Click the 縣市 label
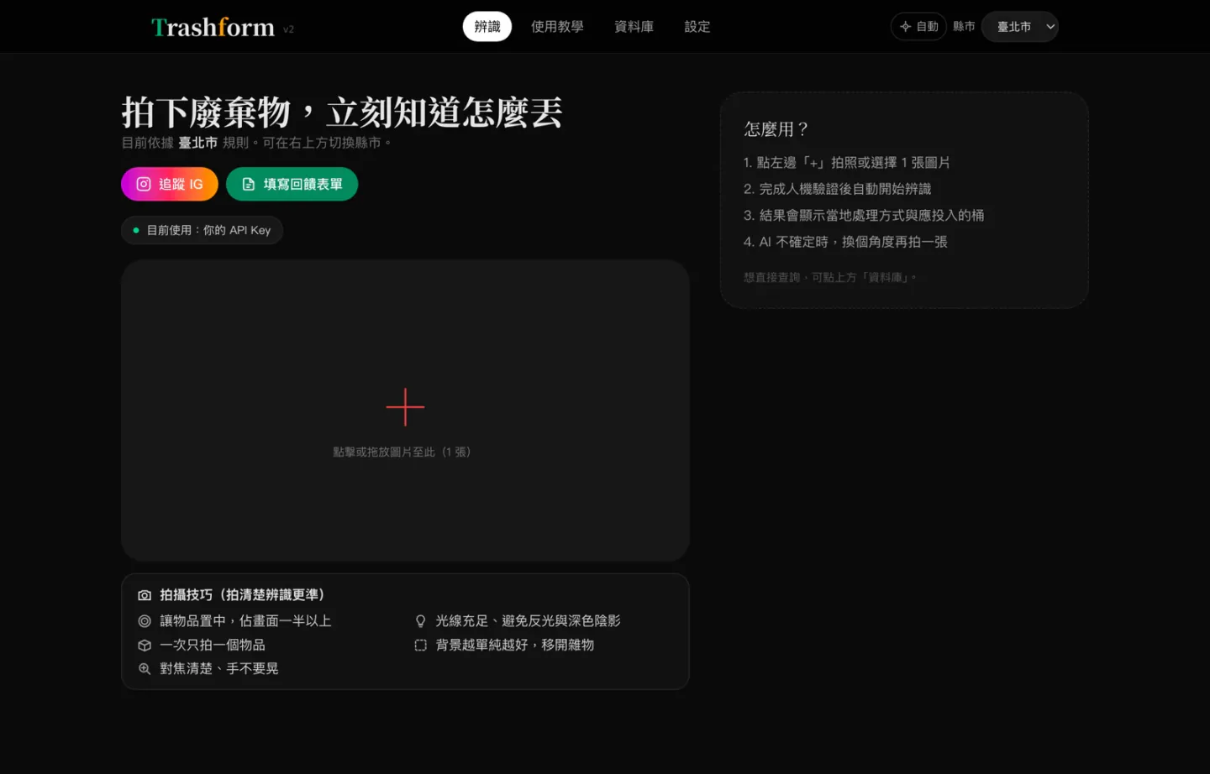This screenshot has width=1210, height=774. (x=964, y=27)
